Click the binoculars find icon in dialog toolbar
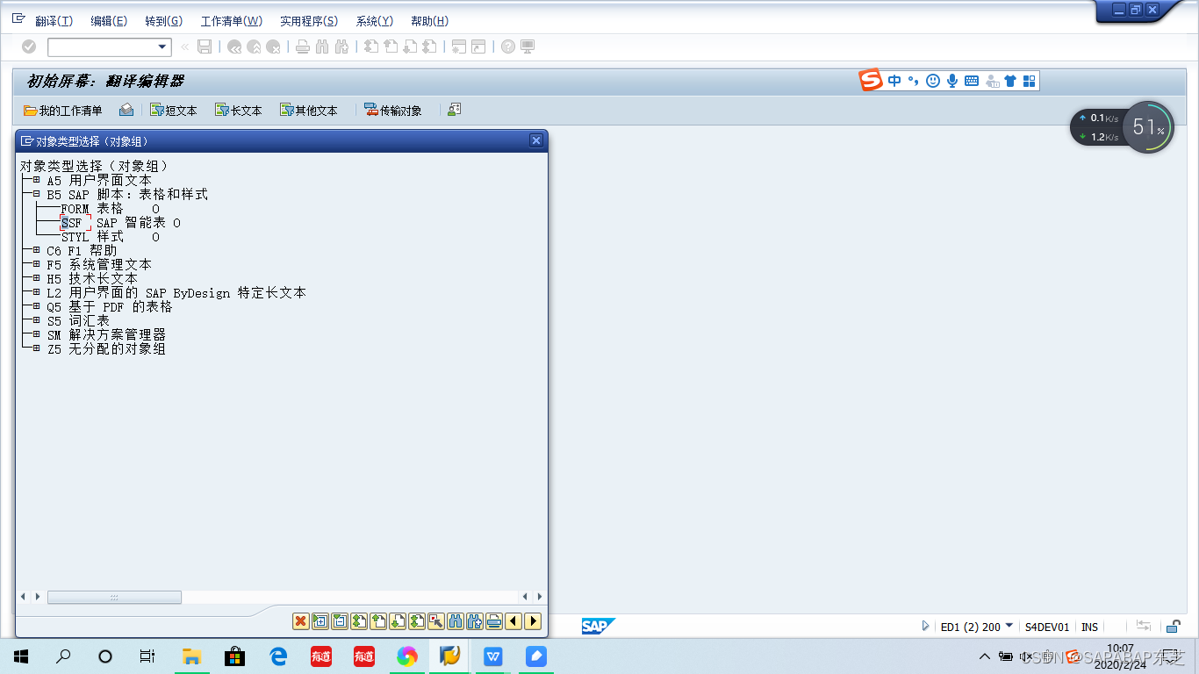Image resolution: width=1199 pixels, height=674 pixels. pos(455,621)
